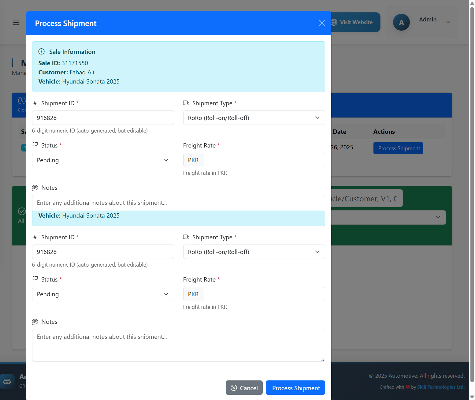Open the upper Shipment Type dropdown

[254, 118]
